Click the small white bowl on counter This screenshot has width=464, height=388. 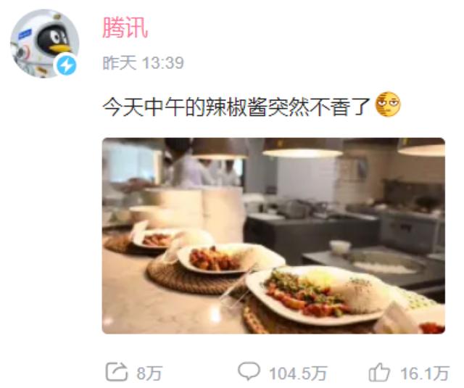coord(340,247)
